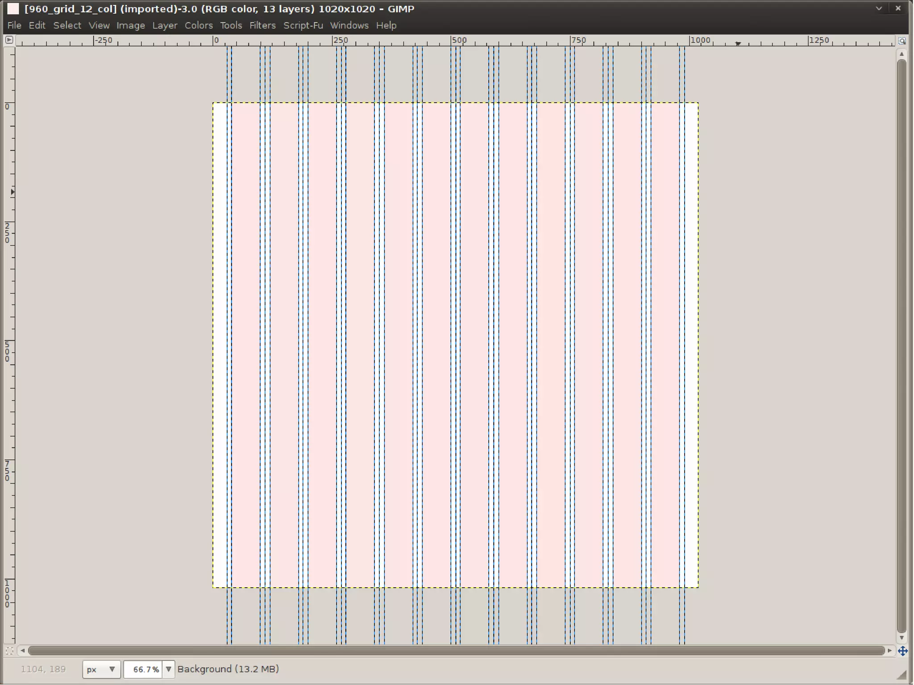Click window resize grip at bottom-right corner

(x=902, y=674)
